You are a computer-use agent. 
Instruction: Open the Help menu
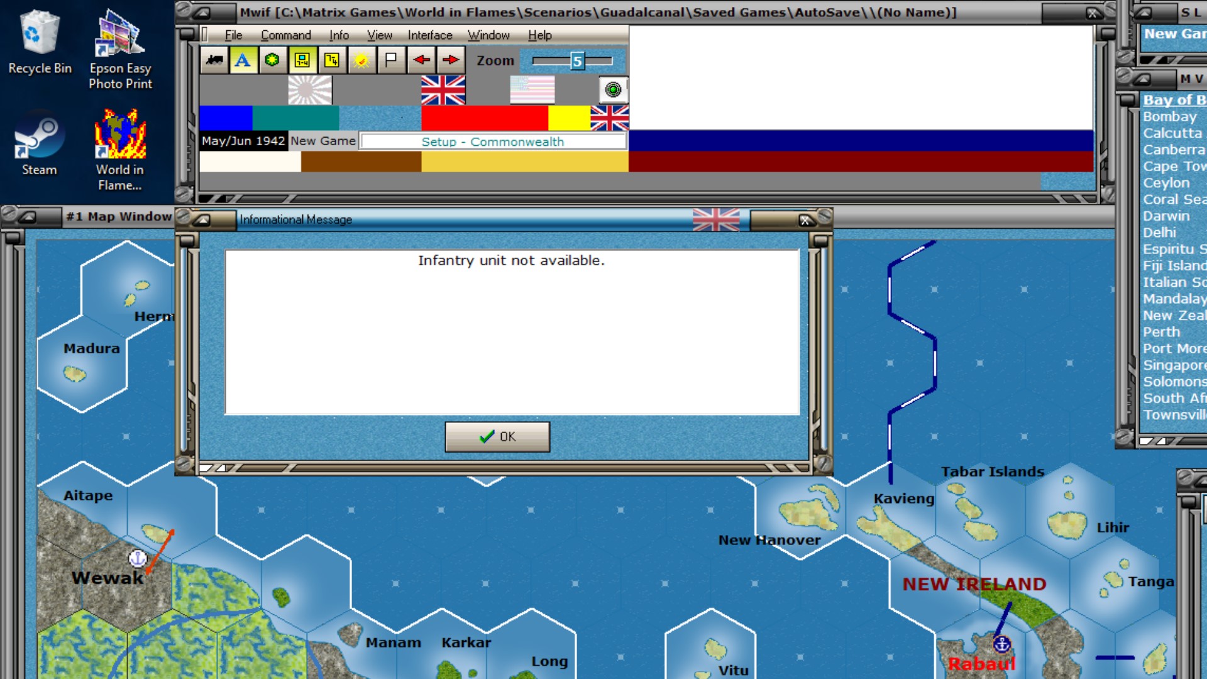(x=540, y=35)
